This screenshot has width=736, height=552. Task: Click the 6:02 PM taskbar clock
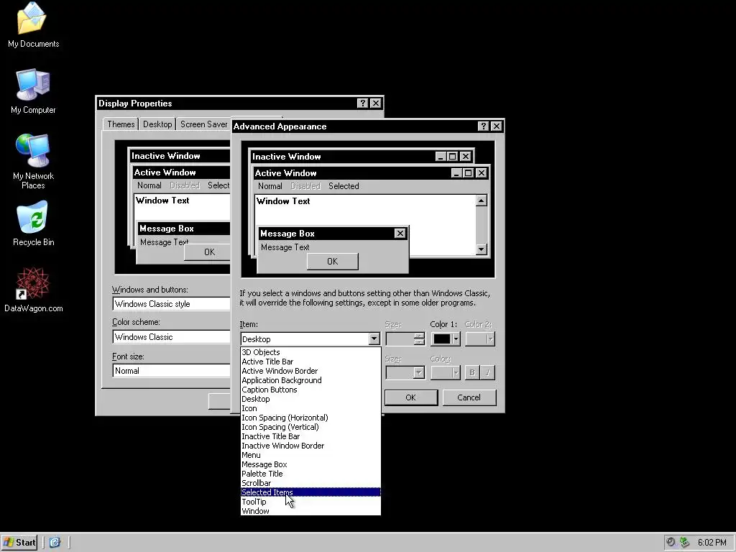(712, 543)
